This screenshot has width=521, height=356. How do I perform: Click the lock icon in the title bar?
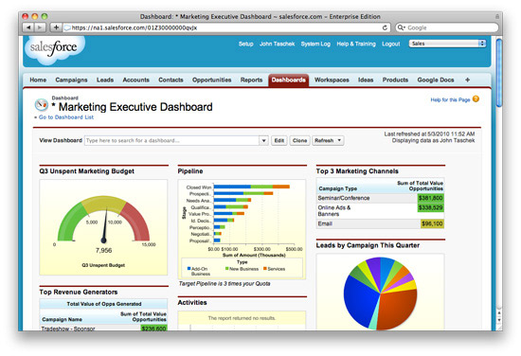pos(497,16)
